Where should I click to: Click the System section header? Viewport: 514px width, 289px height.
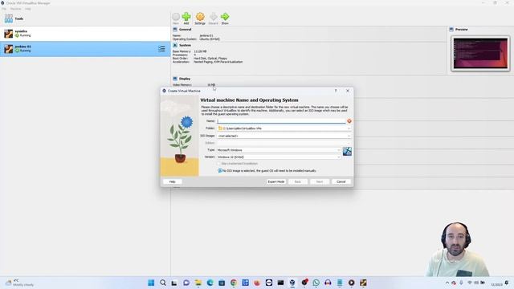tap(185, 45)
